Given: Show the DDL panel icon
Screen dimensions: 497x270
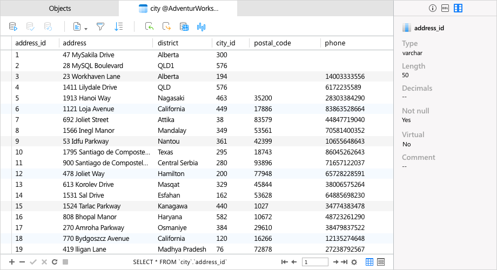Looking at the screenshot, I should point(445,8).
